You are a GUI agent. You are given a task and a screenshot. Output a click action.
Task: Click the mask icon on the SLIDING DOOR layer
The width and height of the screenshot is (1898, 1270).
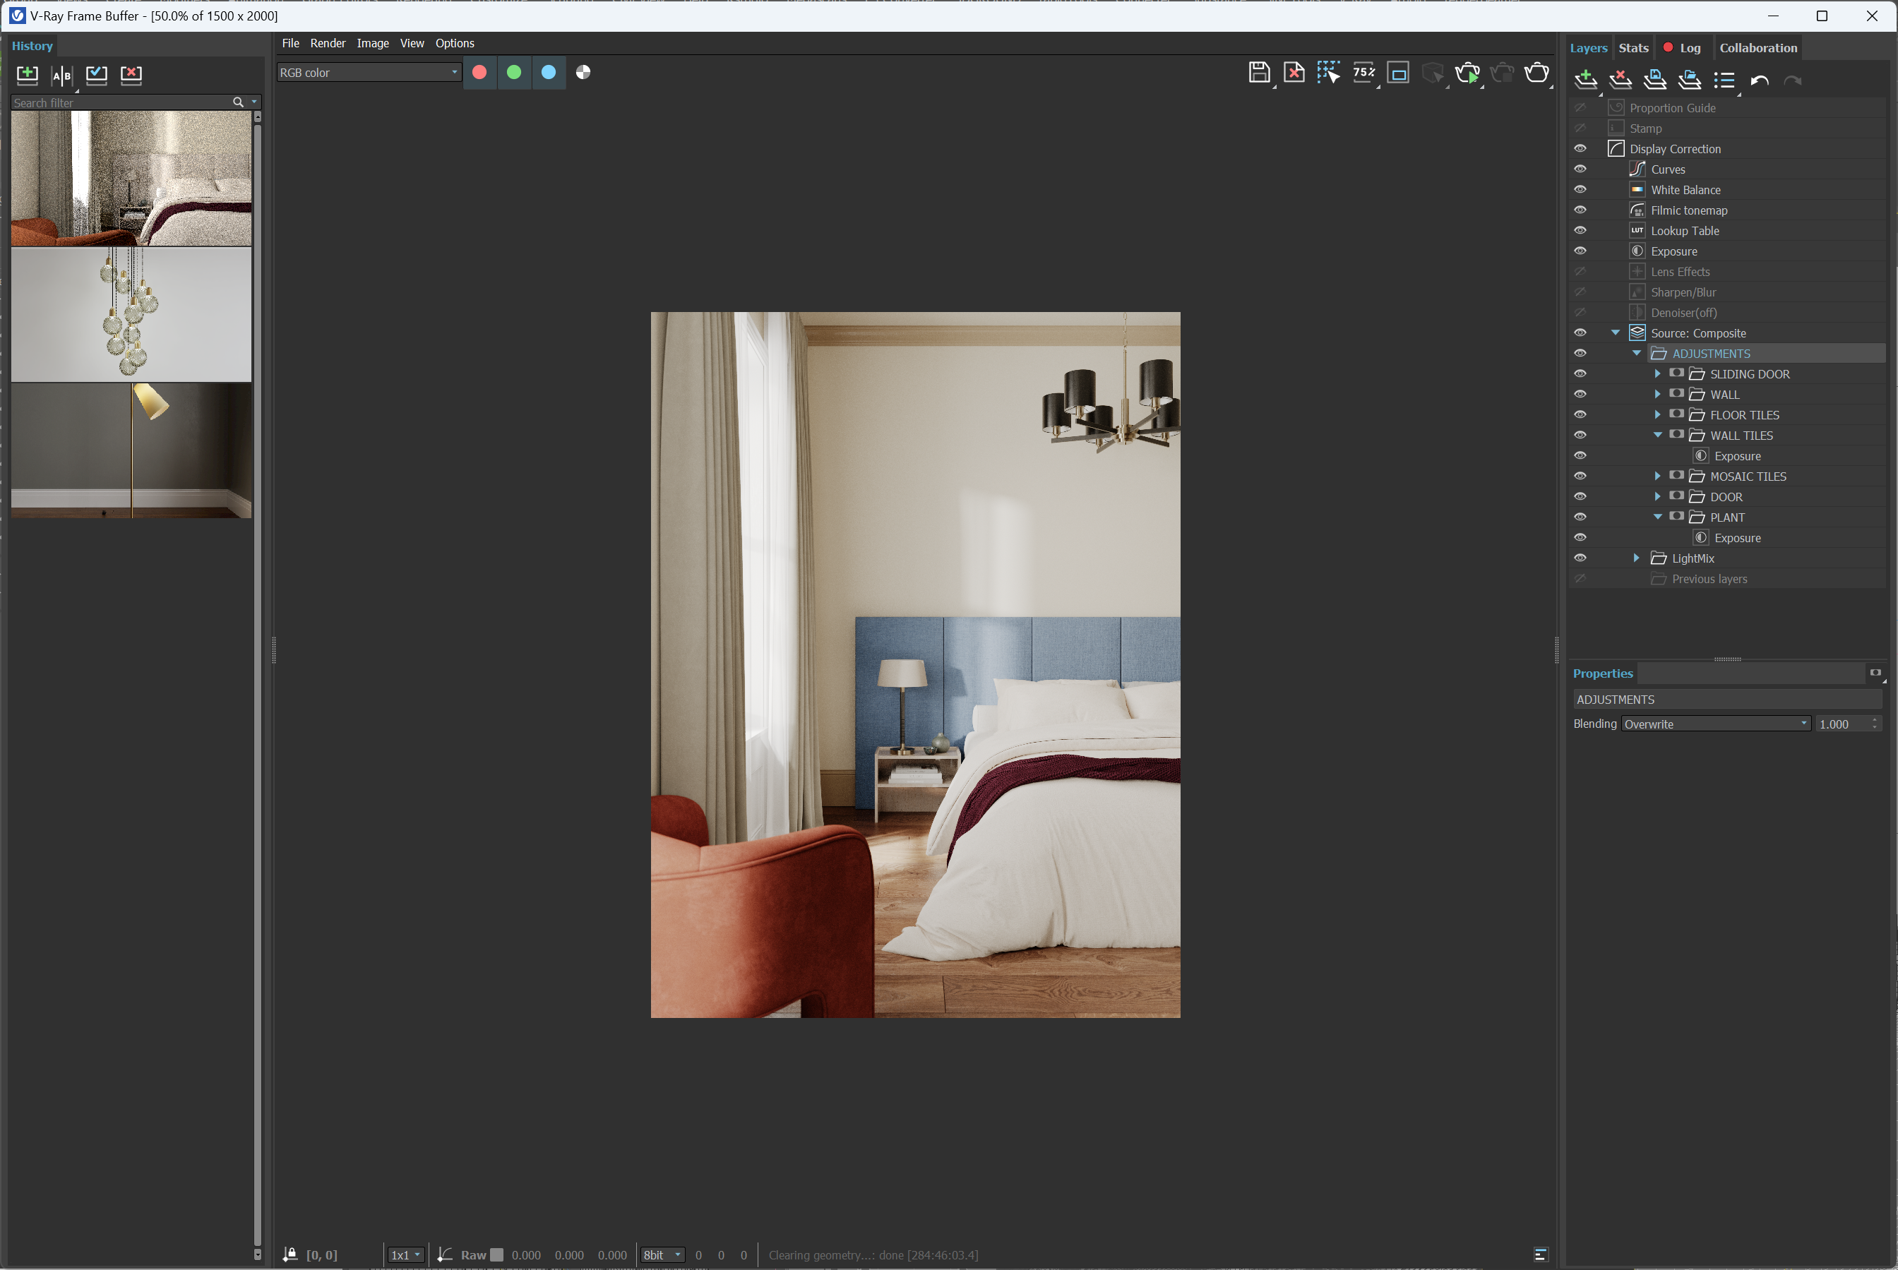(x=1676, y=373)
